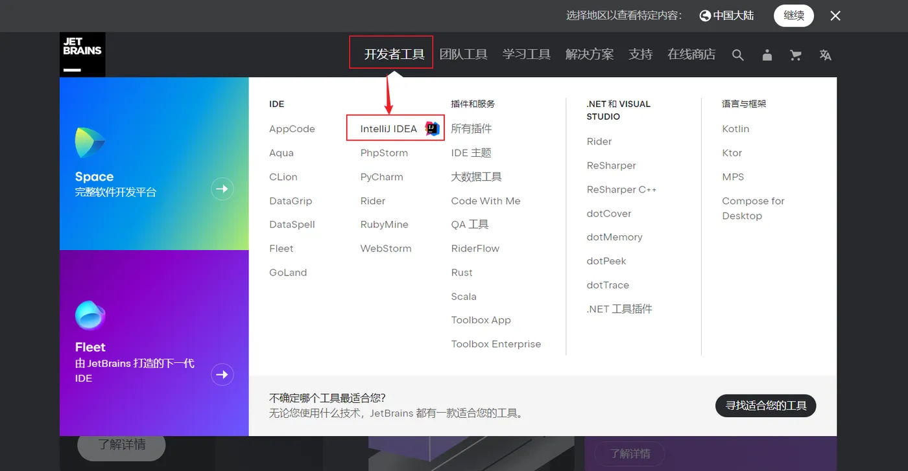Open the Scala link
Viewport: 908px width, 471px height.
[x=464, y=297]
